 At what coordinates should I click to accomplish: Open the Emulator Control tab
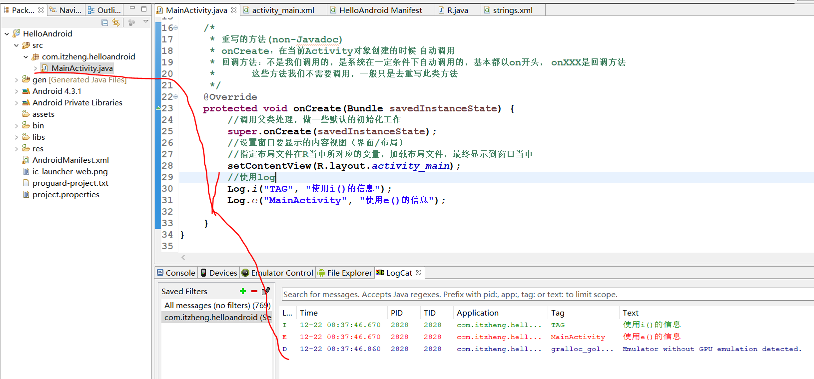pos(277,273)
